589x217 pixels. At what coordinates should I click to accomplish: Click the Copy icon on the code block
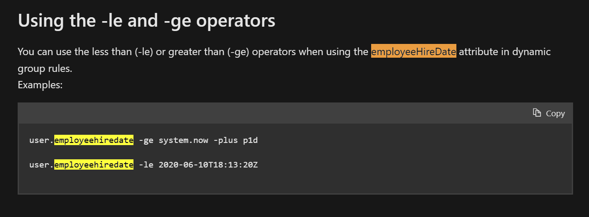(536, 113)
